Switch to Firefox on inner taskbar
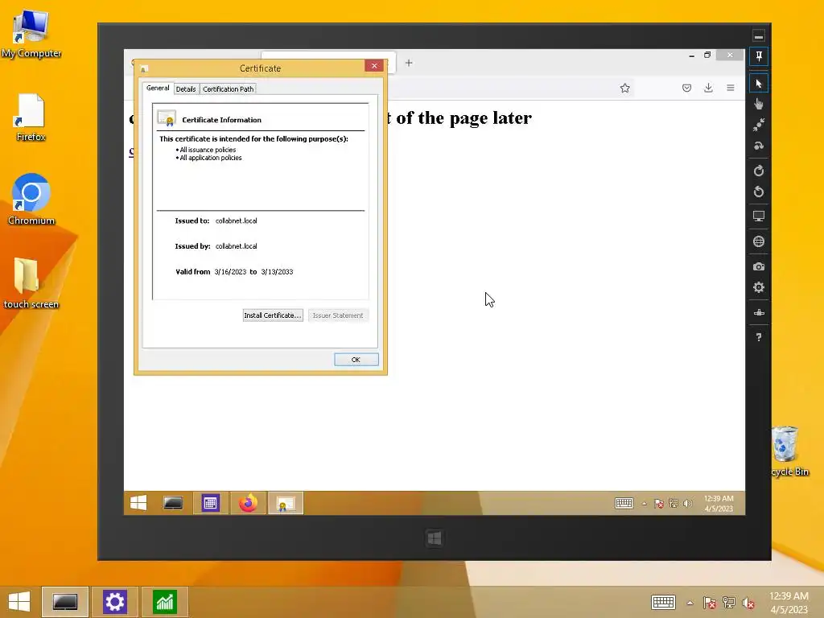Screen dimensions: 824x618 [x=248, y=503]
